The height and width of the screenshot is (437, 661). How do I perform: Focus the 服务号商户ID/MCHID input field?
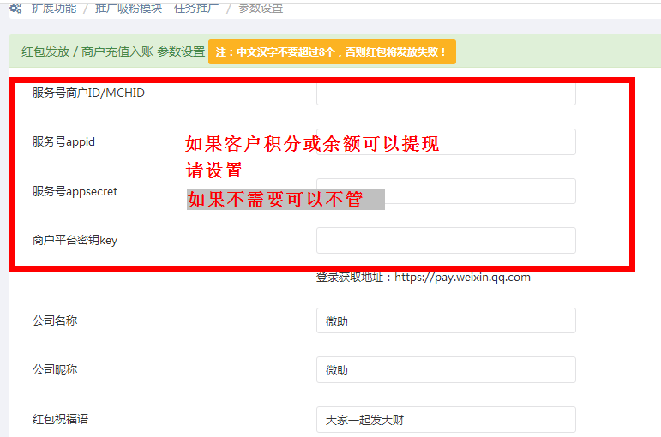tap(446, 93)
